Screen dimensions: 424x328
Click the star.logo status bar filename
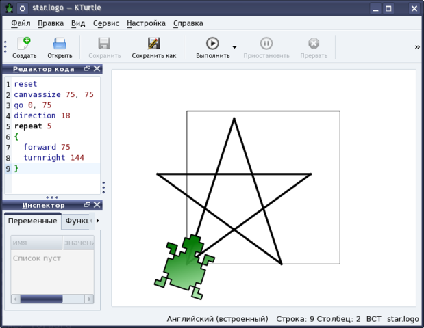pos(403,319)
